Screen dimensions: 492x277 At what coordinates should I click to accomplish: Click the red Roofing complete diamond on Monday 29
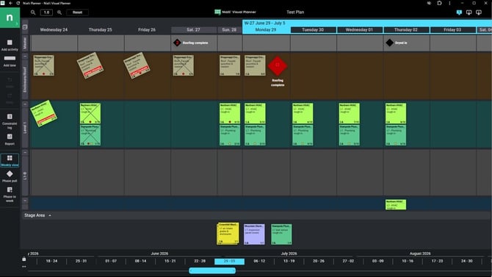click(x=278, y=65)
